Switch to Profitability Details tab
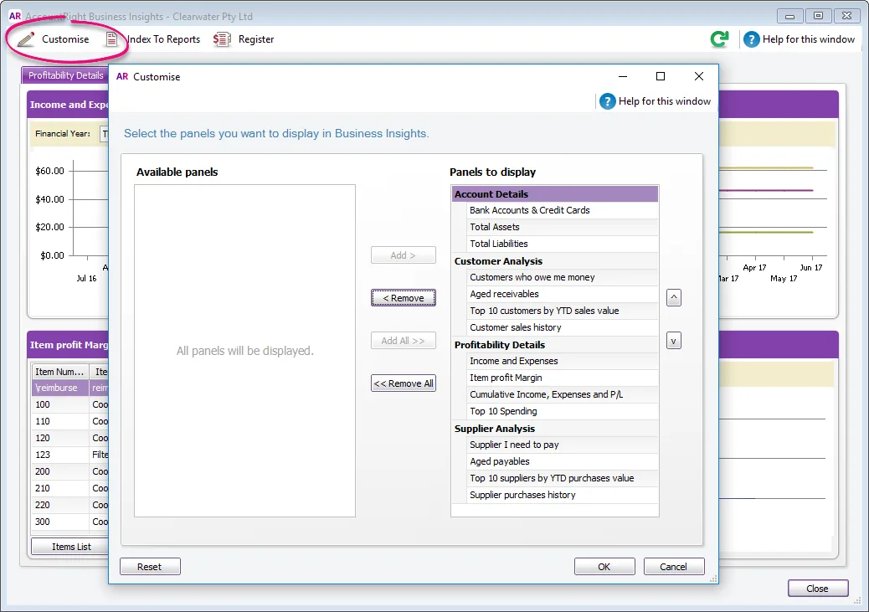 tap(65, 75)
